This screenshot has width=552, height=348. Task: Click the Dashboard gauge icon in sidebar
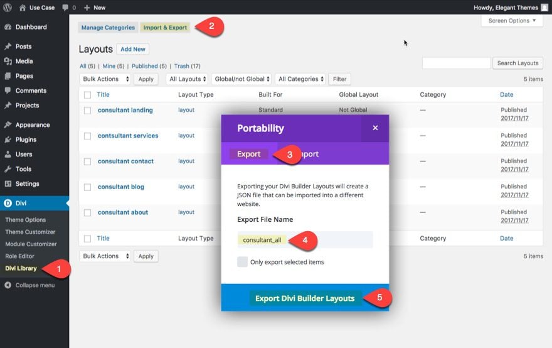click(8, 27)
